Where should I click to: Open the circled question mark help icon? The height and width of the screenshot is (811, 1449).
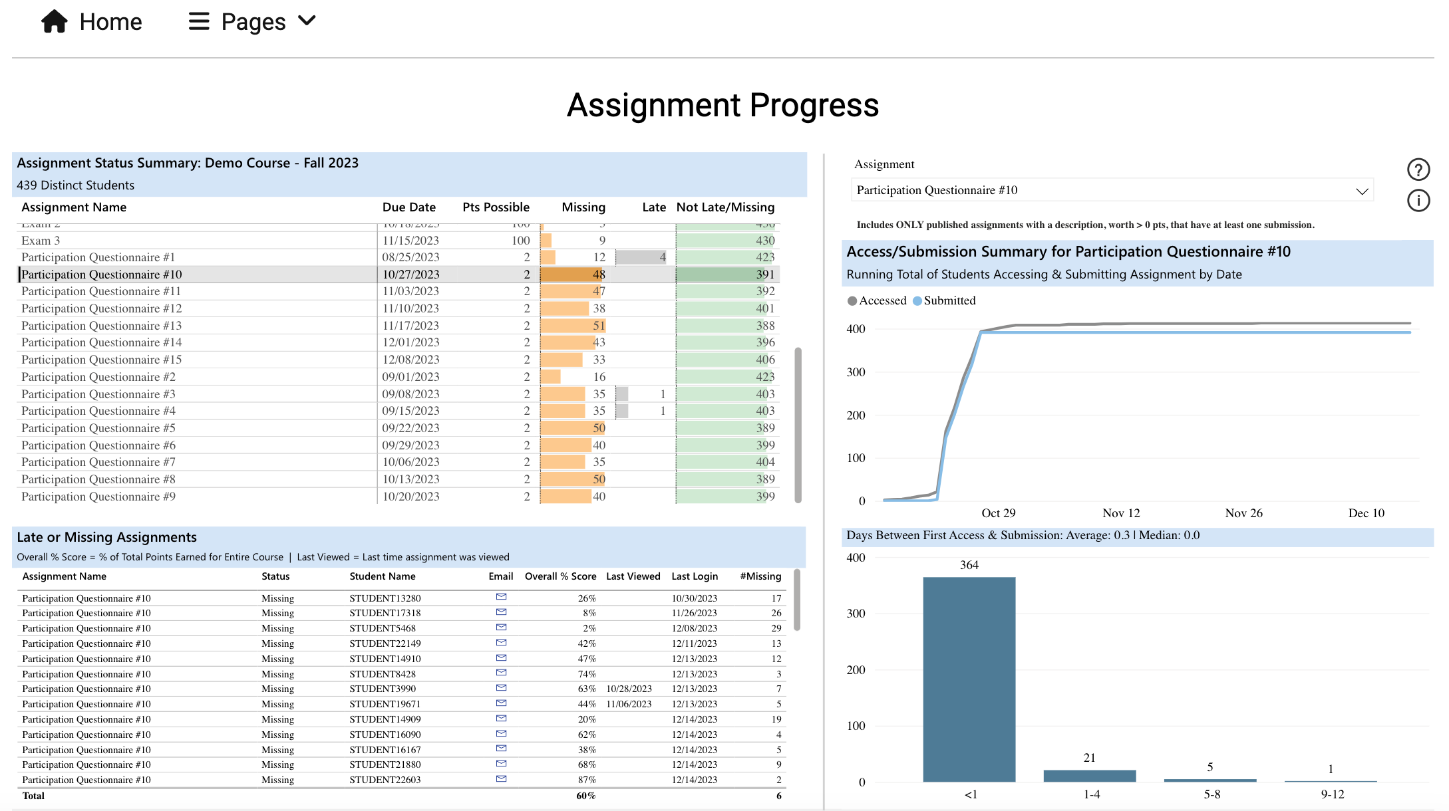(1418, 170)
